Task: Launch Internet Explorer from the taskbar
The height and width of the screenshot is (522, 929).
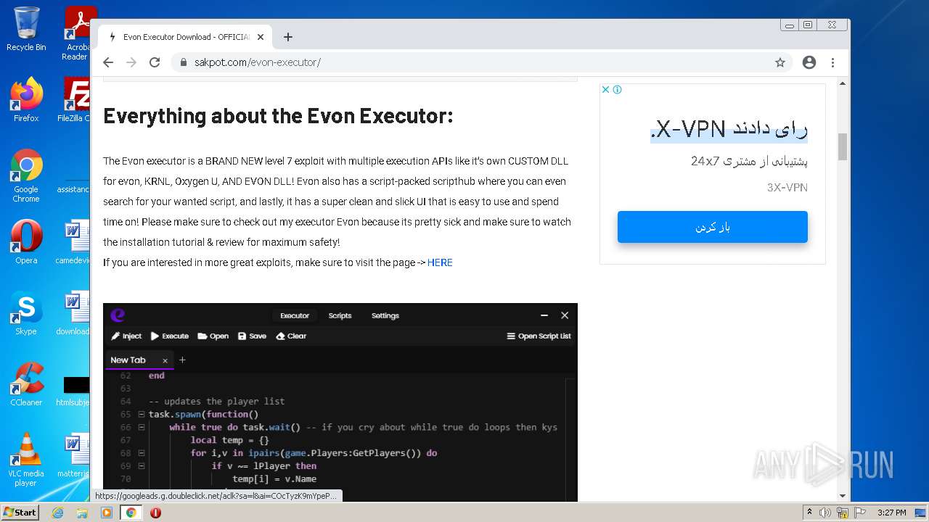Action: (x=58, y=513)
